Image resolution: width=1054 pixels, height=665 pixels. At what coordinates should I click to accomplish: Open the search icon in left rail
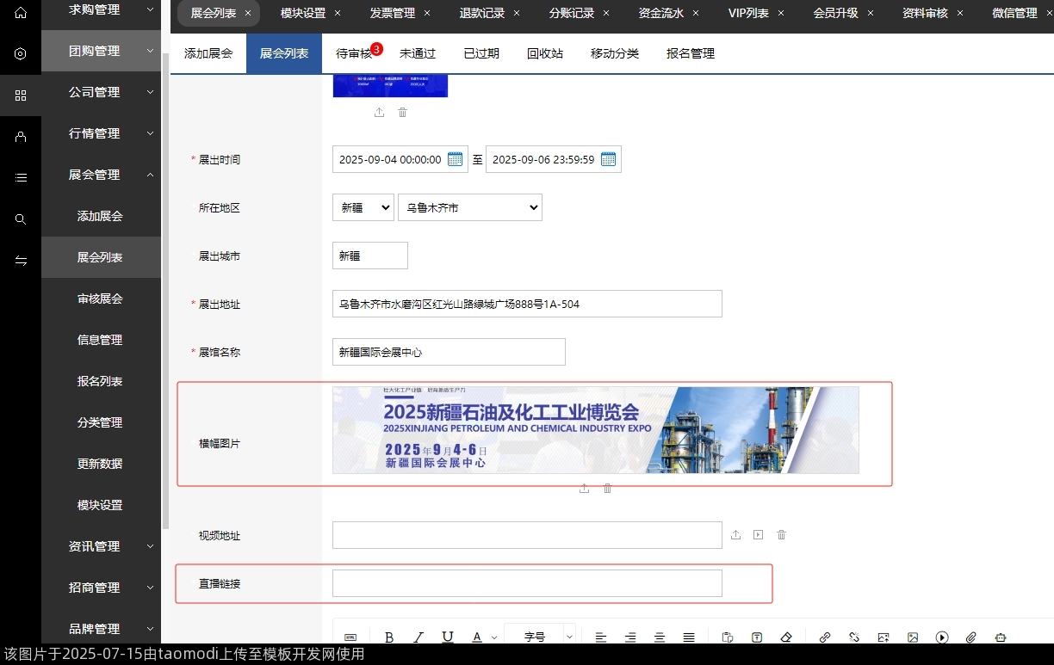pyautogui.click(x=21, y=219)
